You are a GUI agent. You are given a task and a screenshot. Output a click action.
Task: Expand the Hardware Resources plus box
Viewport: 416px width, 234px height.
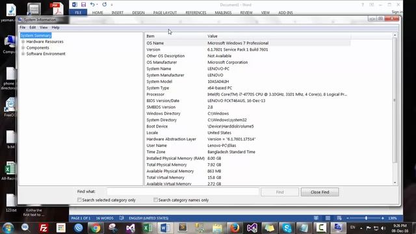pyautogui.click(x=23, y=42)
